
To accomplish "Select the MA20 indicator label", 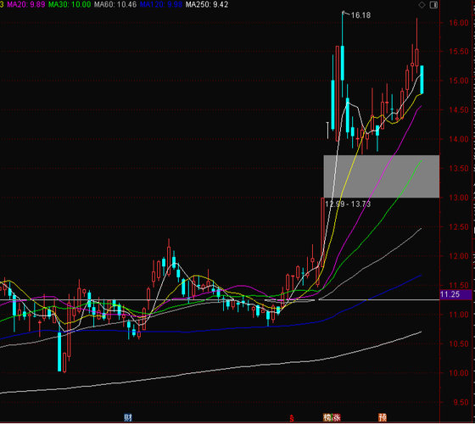I will coord(26,4).
